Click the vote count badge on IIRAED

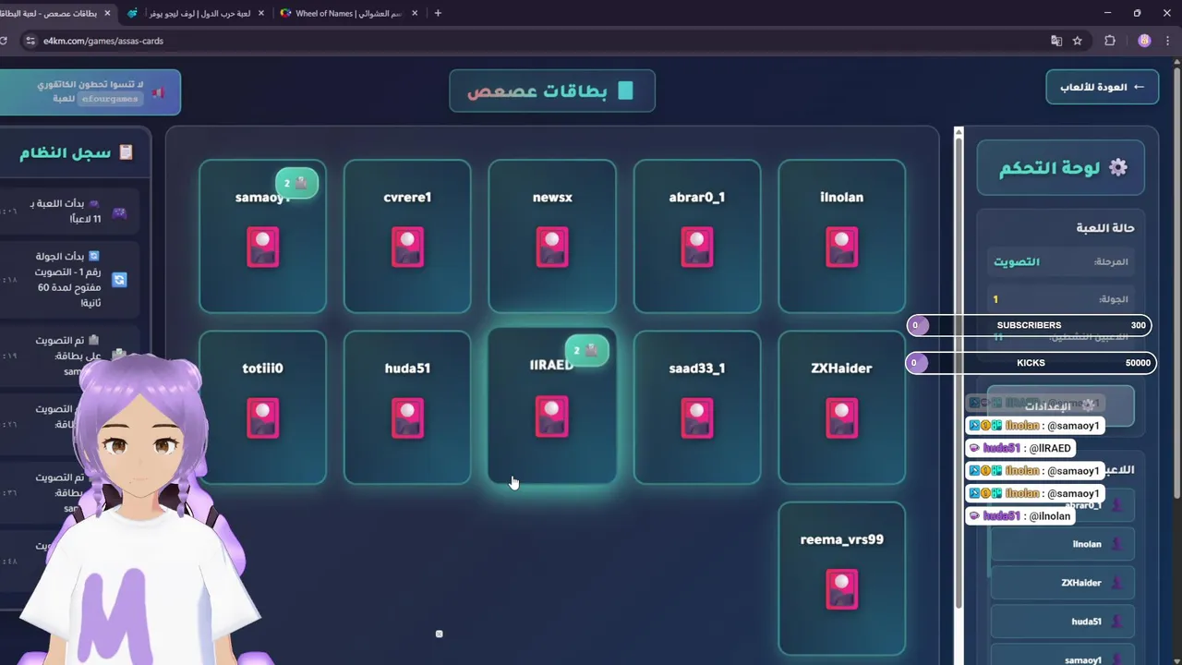tap(586, 350)
